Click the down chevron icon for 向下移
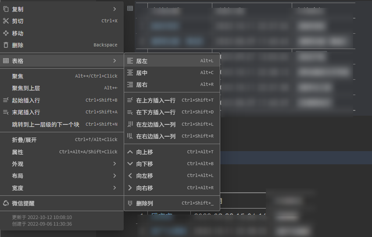The width and height of the screenshot is (372, 237). (130, 163)
